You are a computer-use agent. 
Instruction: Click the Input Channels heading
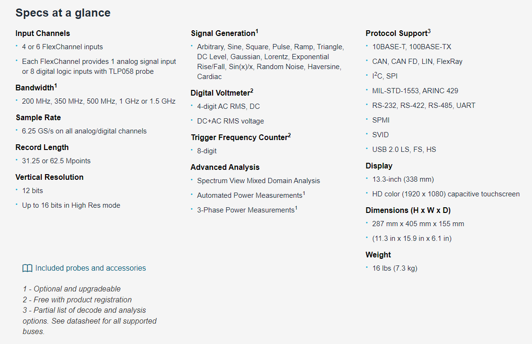[43, 33]
